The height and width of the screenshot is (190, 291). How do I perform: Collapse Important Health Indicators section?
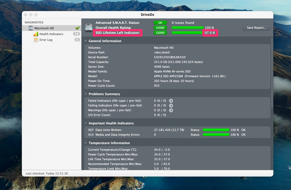tap(86, 123)
